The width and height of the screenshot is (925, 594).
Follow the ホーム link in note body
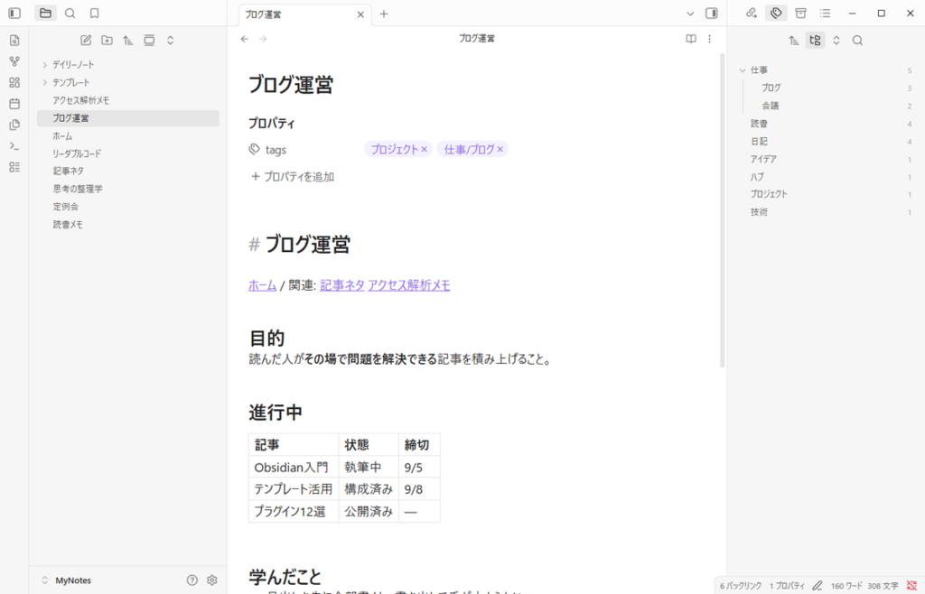(263, 286)
